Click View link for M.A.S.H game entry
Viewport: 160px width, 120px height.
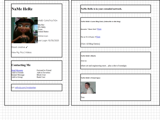pos(98,37)
